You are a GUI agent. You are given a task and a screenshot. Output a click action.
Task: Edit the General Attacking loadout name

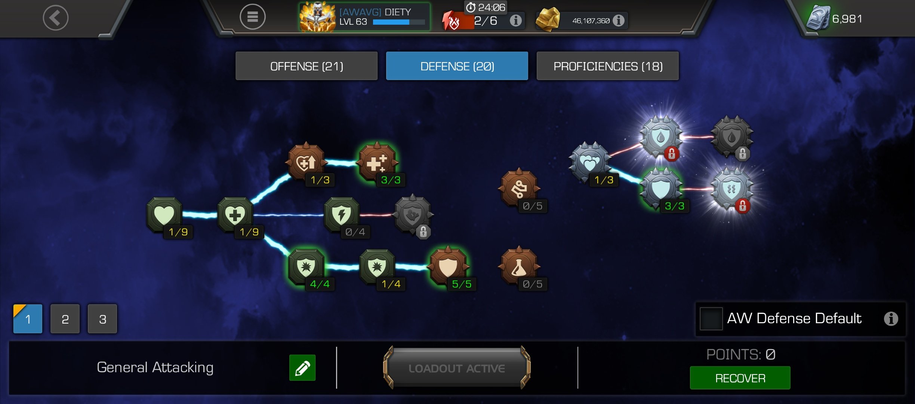point(302,368)
